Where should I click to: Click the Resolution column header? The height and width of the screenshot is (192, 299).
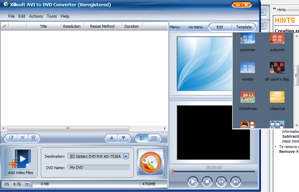[x=72, y=26]
